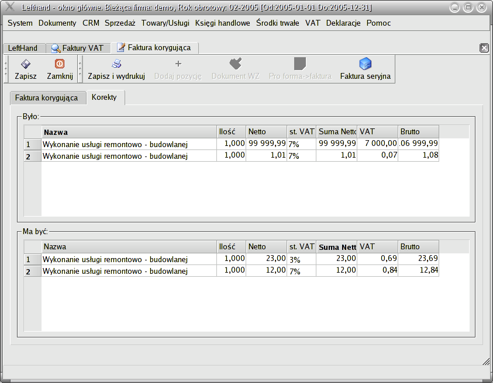
Task: Minimize the Lefthand window
Action: (x=454, y=7)
